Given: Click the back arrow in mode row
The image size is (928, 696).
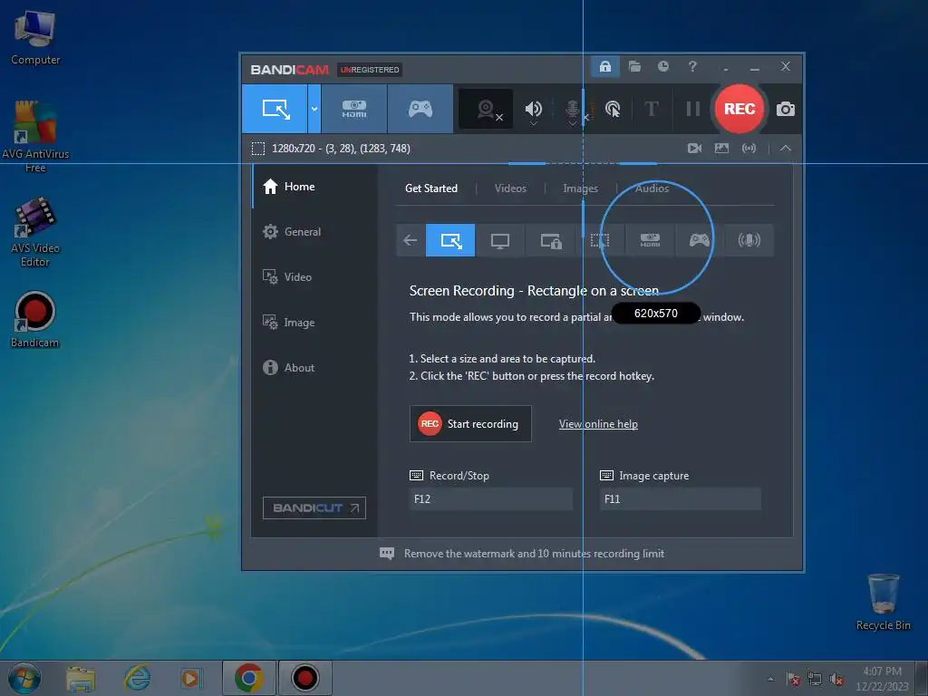Looking at the screenshot, I should tap(411, 240).
